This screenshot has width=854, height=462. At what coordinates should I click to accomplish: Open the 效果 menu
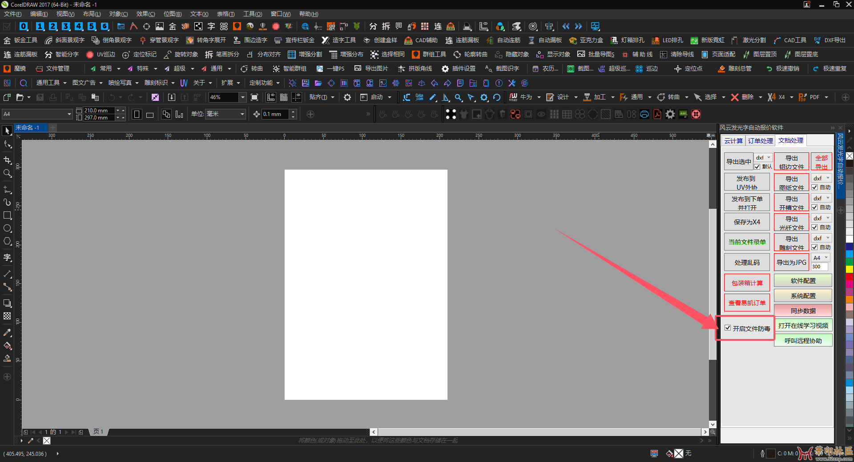click(x=145, y=14)
